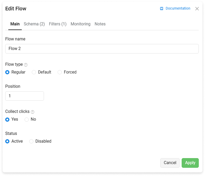Viewport: 205px width, 176px height.
Task: Set Status to Active
Action: click(7, 141)
